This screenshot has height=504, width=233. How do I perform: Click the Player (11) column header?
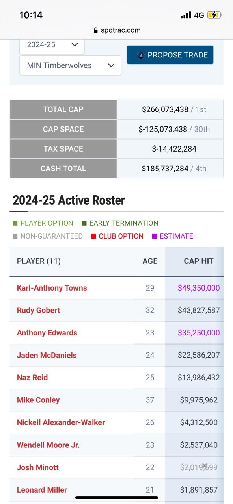click(39, 261)
